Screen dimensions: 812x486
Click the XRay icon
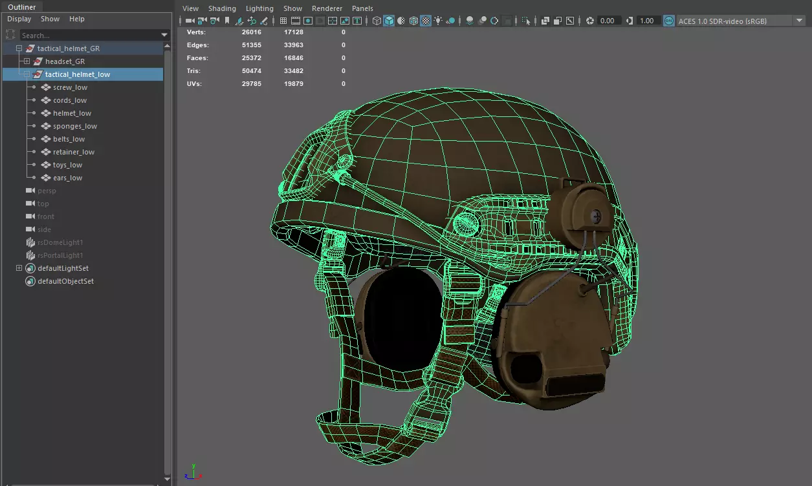tap(545, 21)
